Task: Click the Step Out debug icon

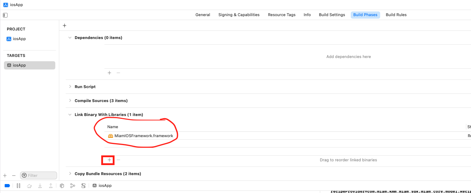Action: 51,185
